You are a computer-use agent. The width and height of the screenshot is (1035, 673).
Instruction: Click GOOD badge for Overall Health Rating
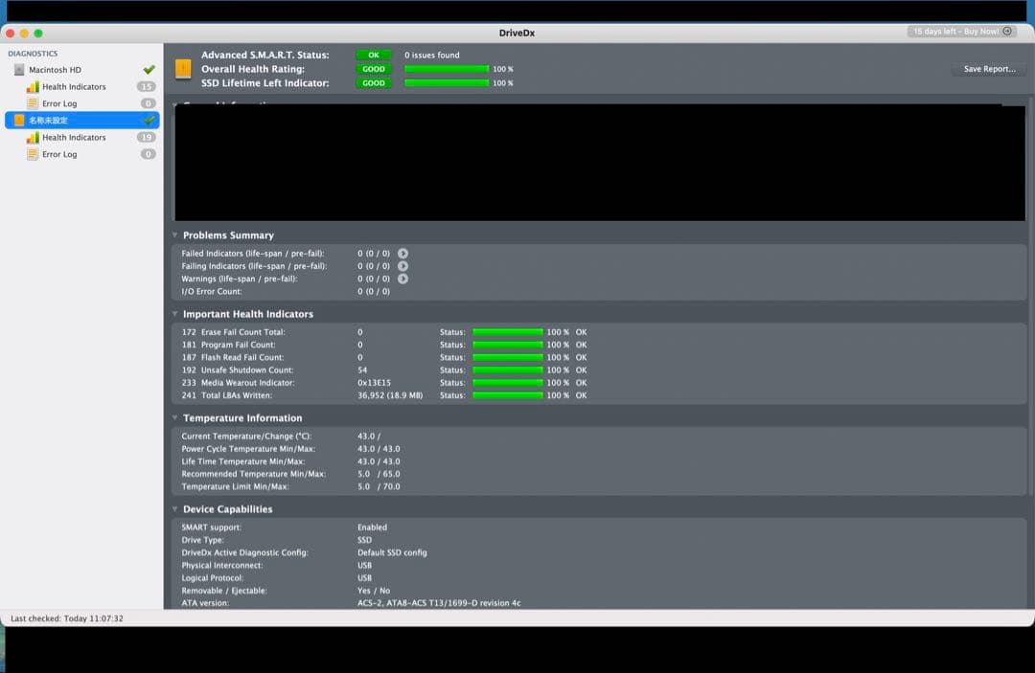pos(374,69)
